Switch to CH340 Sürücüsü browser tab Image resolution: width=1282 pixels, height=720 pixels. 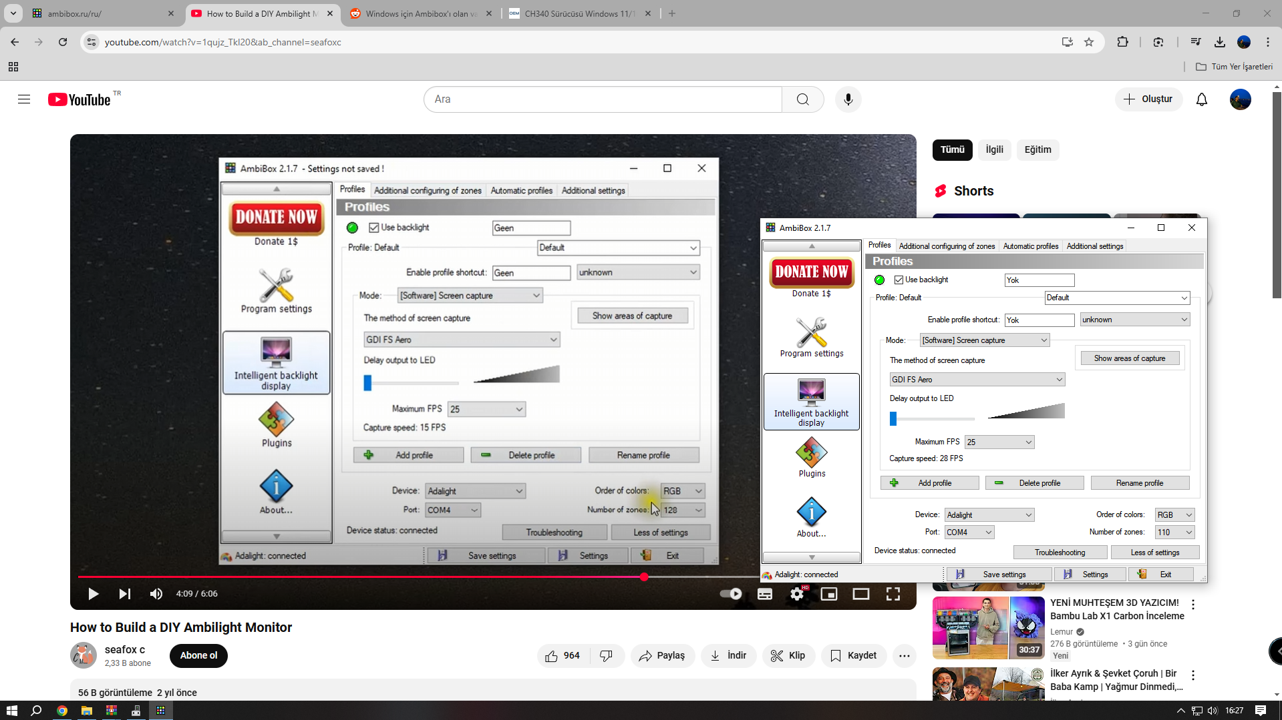pyautogui.click(x=580, y=13)
